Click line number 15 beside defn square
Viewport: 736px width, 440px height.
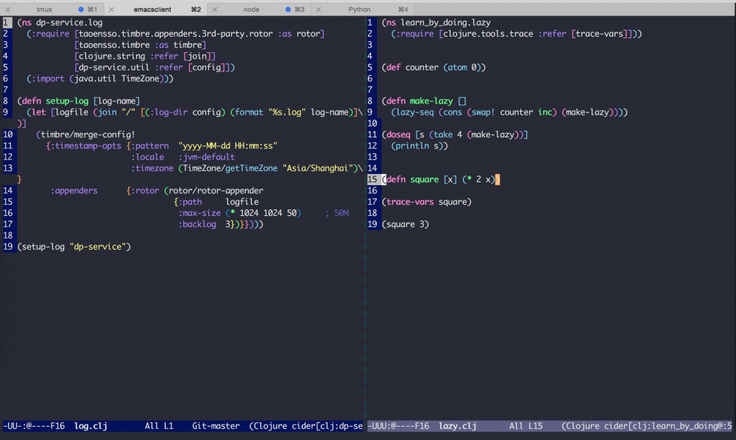(372, 178)
